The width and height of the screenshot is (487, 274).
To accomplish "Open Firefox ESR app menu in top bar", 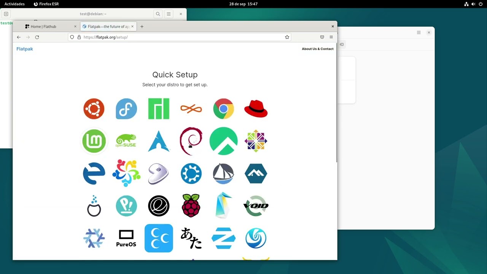I will [x=46, y=4].
